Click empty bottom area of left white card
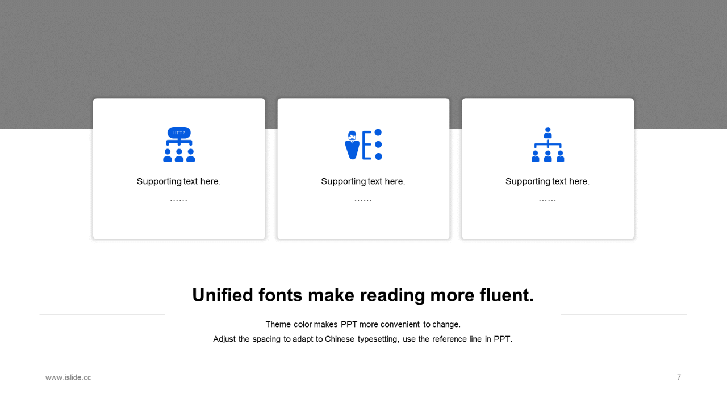727x408 pixels. (x=179, y=222)
